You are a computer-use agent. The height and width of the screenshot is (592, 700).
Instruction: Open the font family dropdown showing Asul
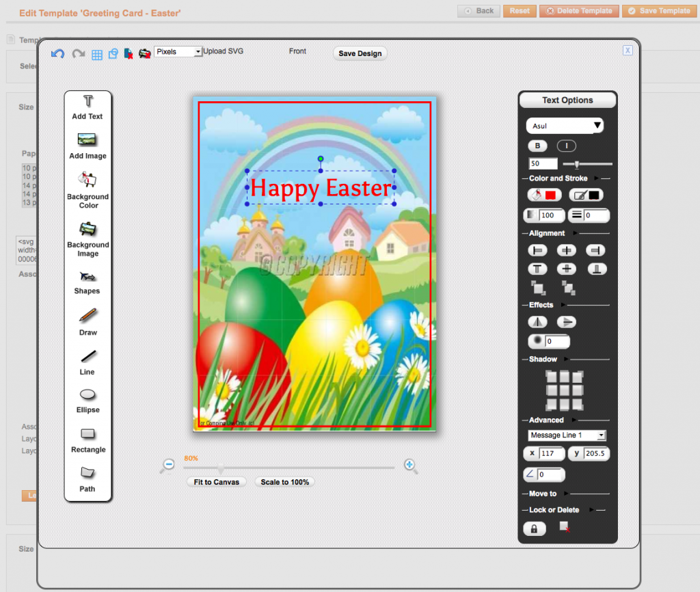pos(565,126)
